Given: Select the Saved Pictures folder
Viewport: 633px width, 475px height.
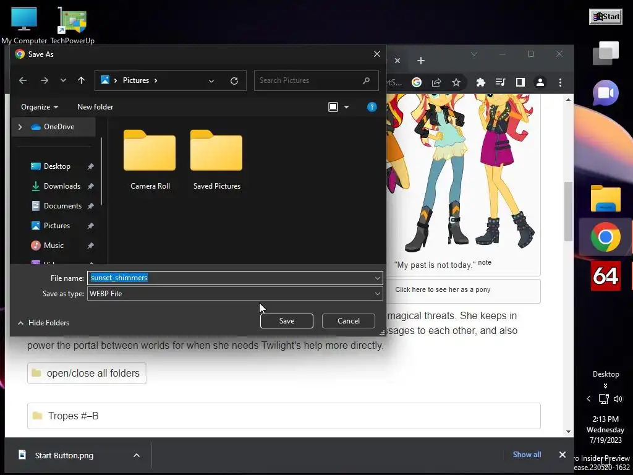Looking at the screenshot, I should pyautogui.click(x=217, y=160).
